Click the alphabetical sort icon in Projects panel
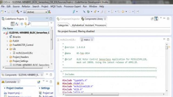This screenshot has width=173, height=97. click(17, 24)
